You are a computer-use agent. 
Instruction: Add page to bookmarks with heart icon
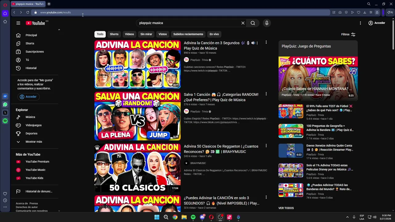(359, 12)
